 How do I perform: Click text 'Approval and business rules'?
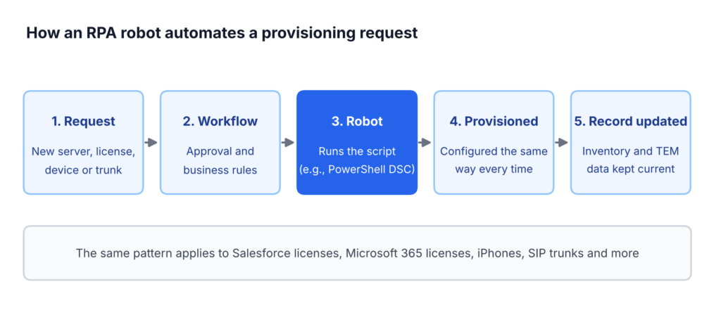click(220, 161)
